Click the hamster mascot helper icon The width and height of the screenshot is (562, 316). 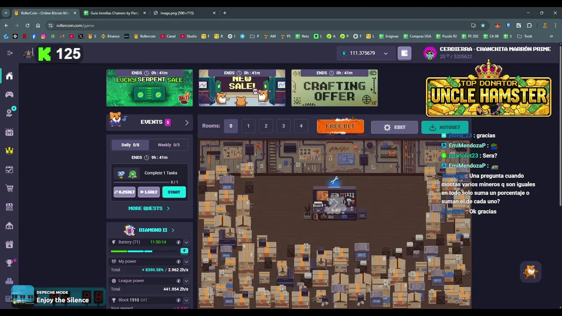click(x=531, y=272)
